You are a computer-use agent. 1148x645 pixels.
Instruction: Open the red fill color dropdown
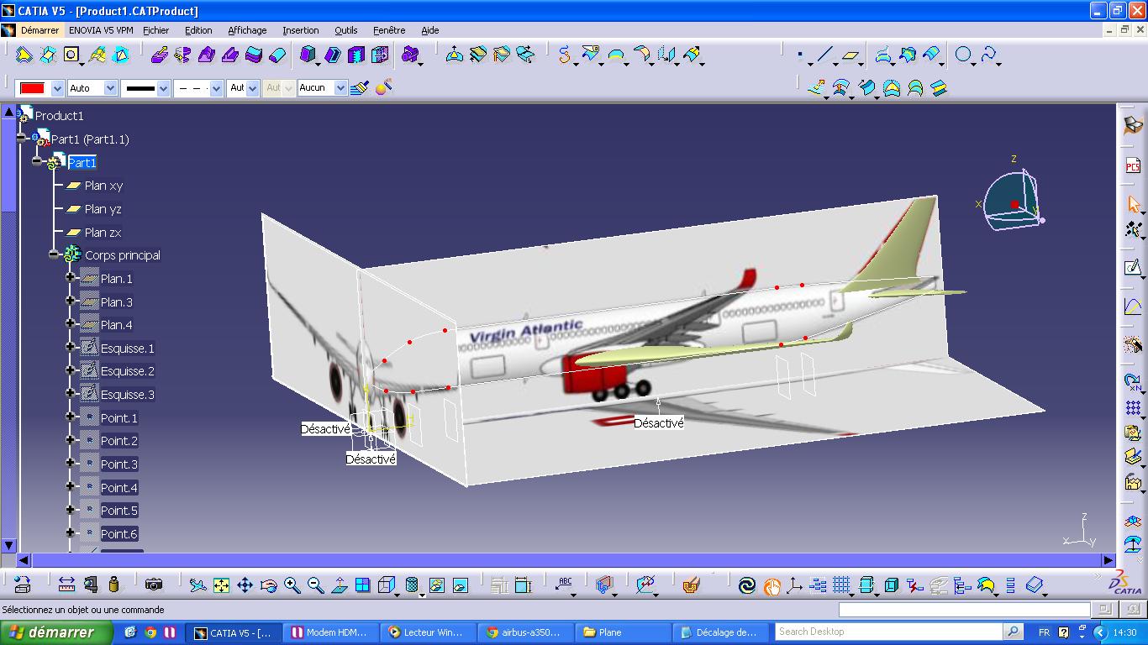[x=57, y=88]
